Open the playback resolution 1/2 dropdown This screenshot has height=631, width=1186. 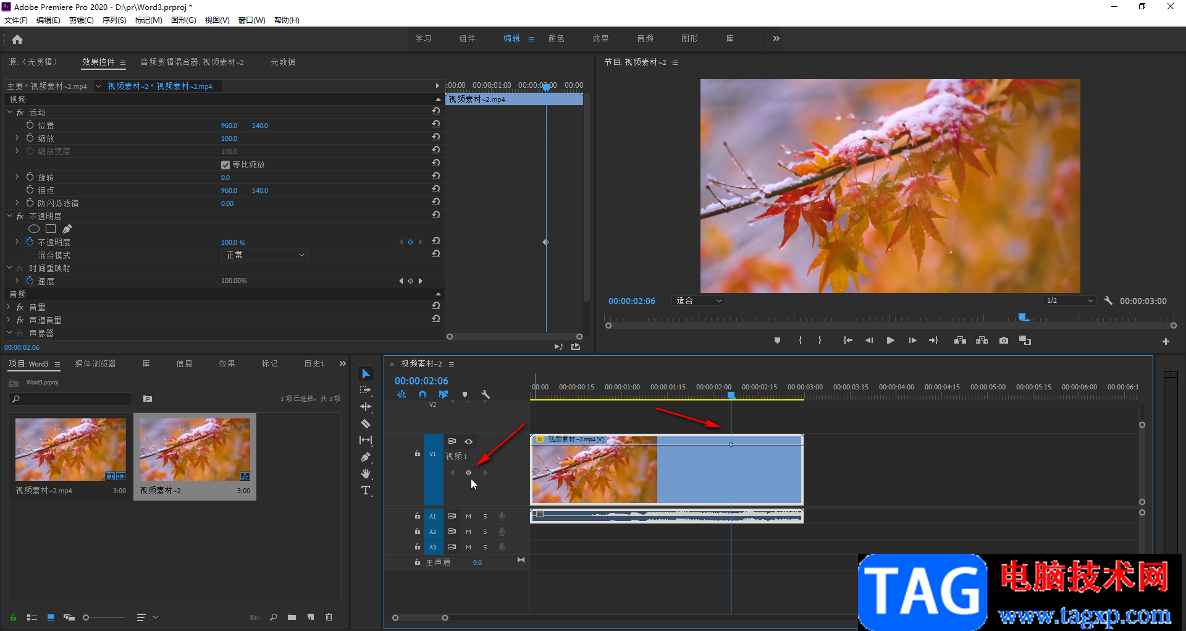point(1069,301)
